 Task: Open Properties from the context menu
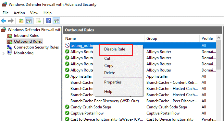[113, 82]
